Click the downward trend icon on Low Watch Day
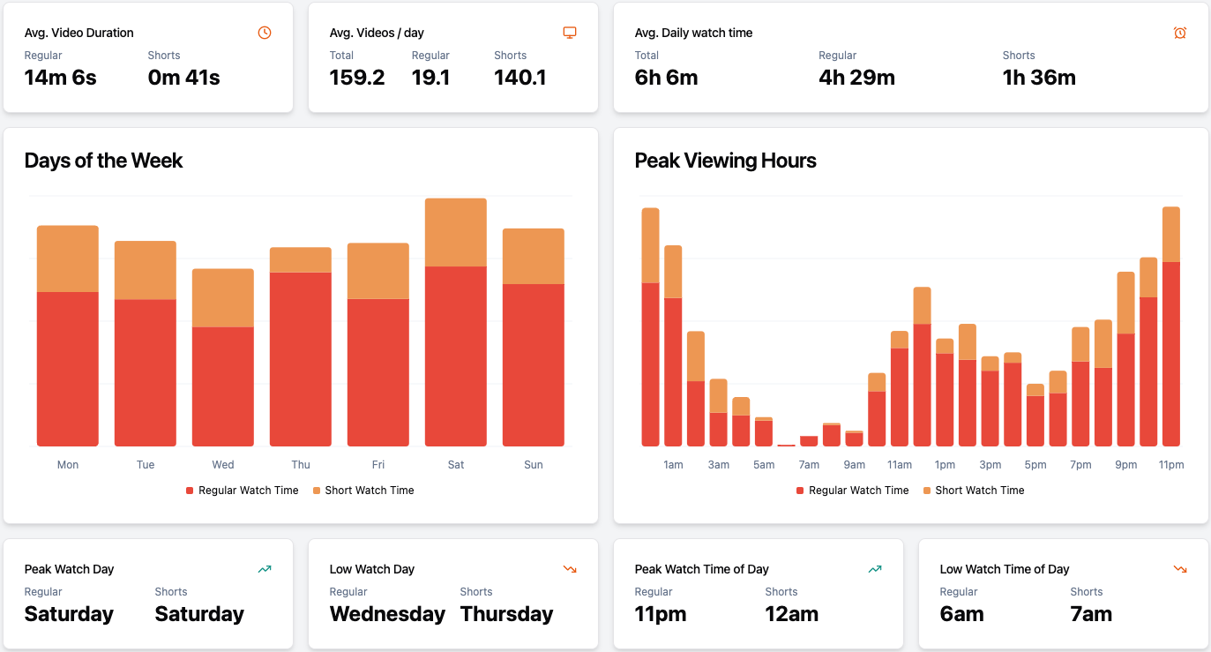Image resolution: width=1211 pixels, height=652 pixels. tap(569, 569)
